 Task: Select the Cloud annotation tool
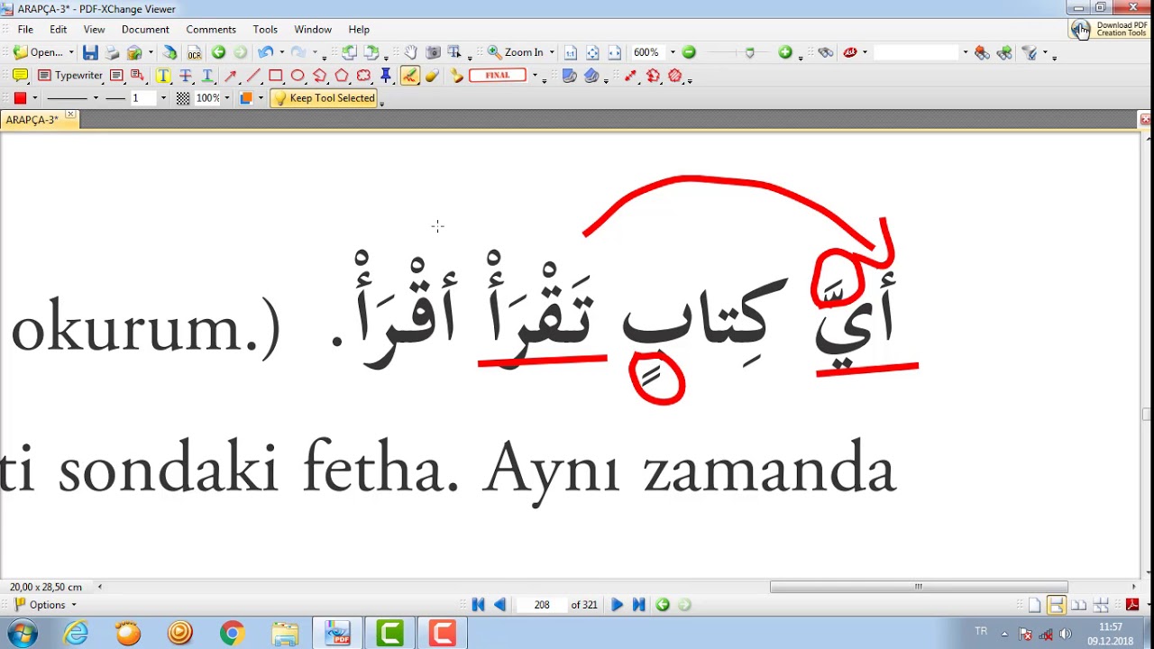click(x=363, y=76)
